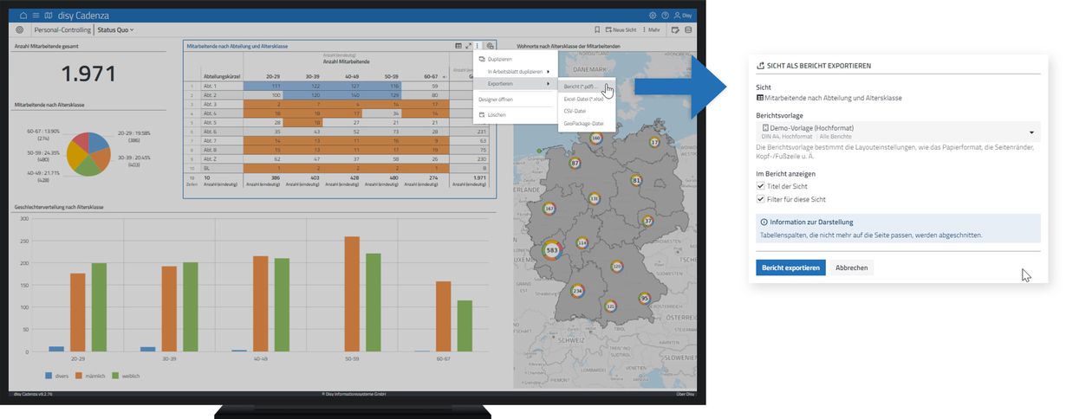Viewport: 1066px width, 419px height.
Task: Expand the table view to fullscreen
Action: (x=468, y=46)
